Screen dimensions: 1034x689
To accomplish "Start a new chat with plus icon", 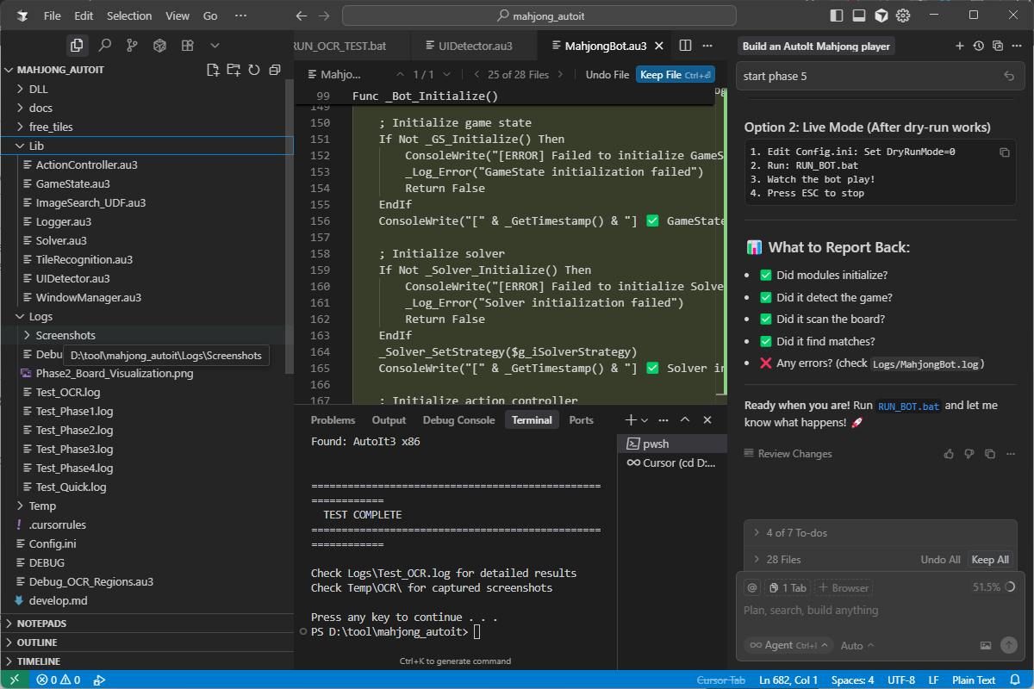I will coord(960,46).
